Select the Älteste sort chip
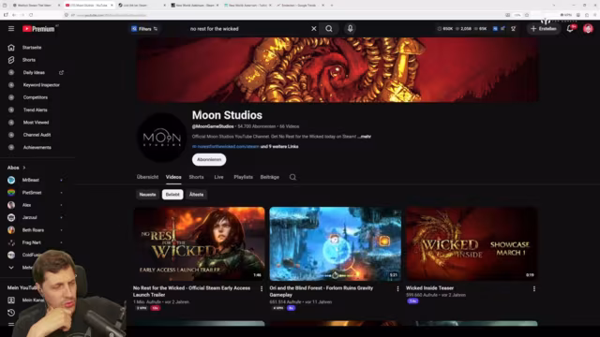600x337 pixels. click(x=196, y=195)
